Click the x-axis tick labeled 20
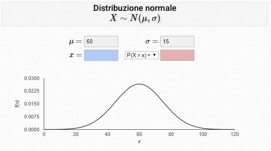Viewport: 271px width, 151px height. [75, 134]
